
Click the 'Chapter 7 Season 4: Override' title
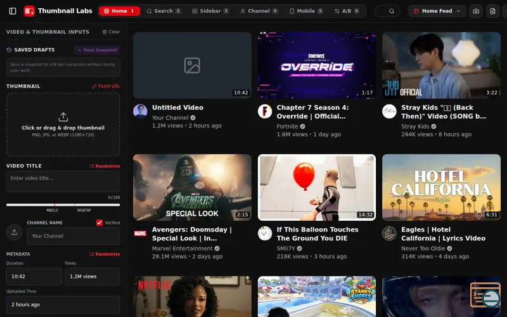pyautogui.click(x=312, y=112)
